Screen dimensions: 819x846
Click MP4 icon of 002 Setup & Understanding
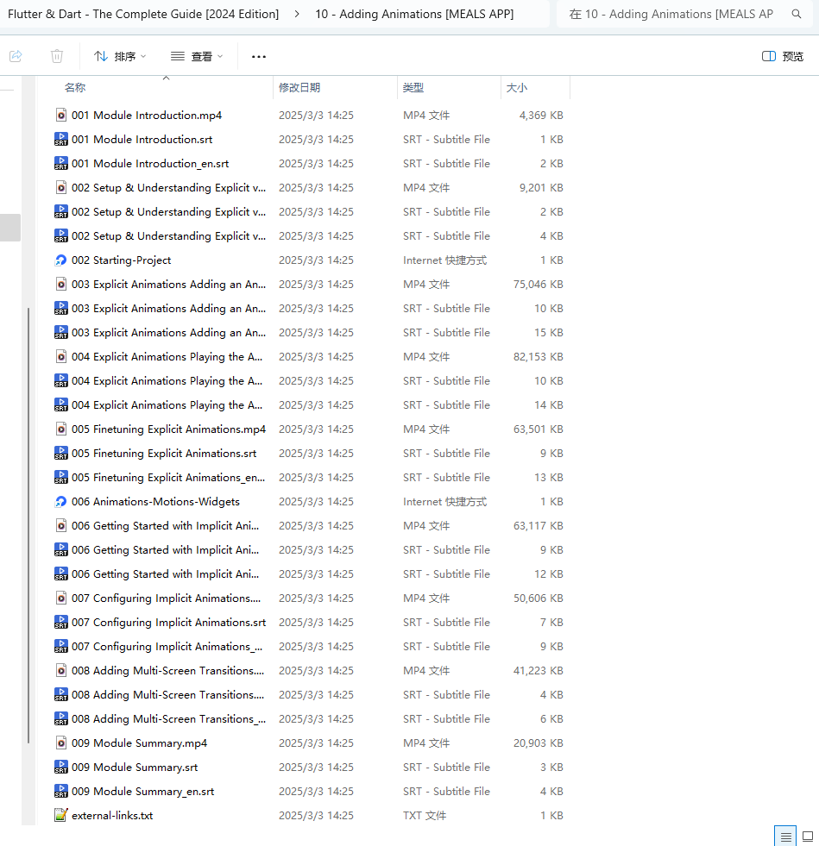click(61, 187)
